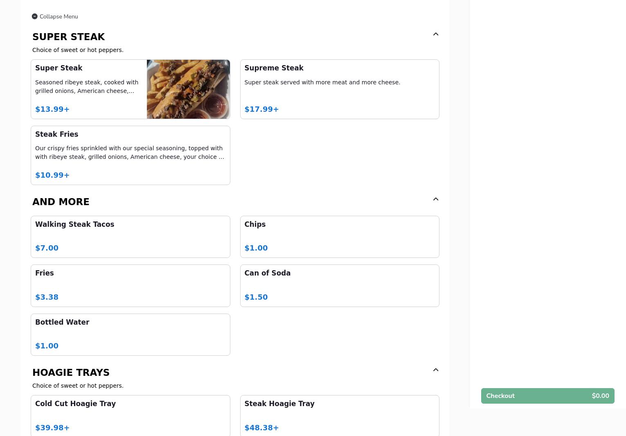Click the Super Steak item title
626x436 pixels.
(59, 68)
